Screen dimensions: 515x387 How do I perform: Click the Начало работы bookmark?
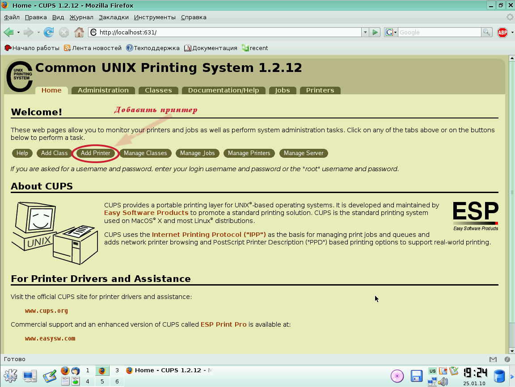(32, 48)
